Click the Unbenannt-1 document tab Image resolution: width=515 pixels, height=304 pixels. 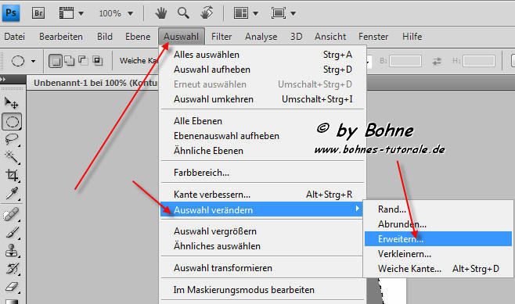click(95, 83)
